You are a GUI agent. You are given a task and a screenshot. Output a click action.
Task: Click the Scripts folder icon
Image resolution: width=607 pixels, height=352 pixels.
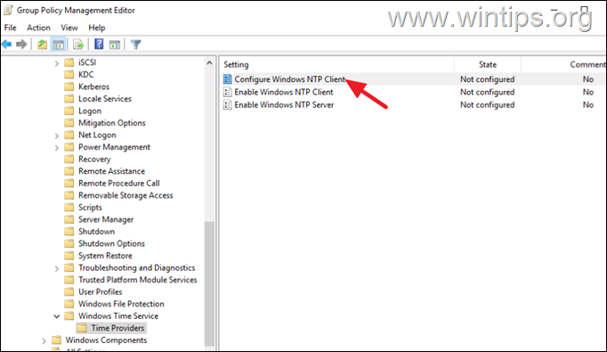click(x=69, y=208)
